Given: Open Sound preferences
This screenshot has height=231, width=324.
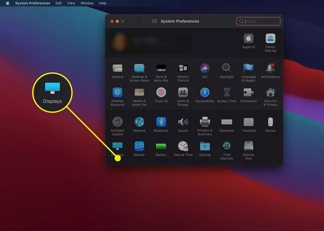Looking at the screenshot, I should point(183,124).
